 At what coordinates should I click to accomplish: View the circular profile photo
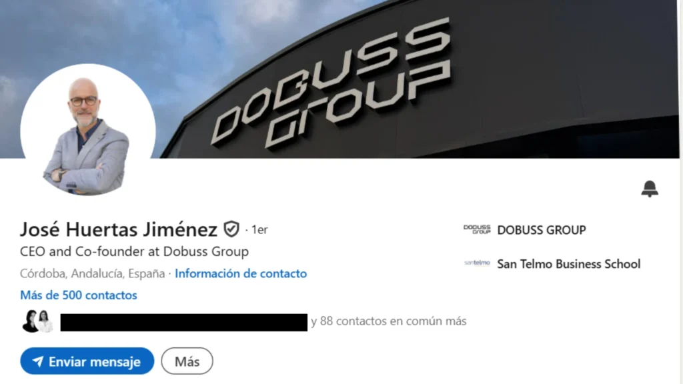(88, 130)
